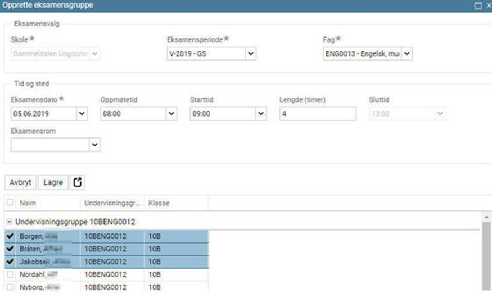
Task: Open the Fag subject dropdown
Action: click(x=407, y=54)
